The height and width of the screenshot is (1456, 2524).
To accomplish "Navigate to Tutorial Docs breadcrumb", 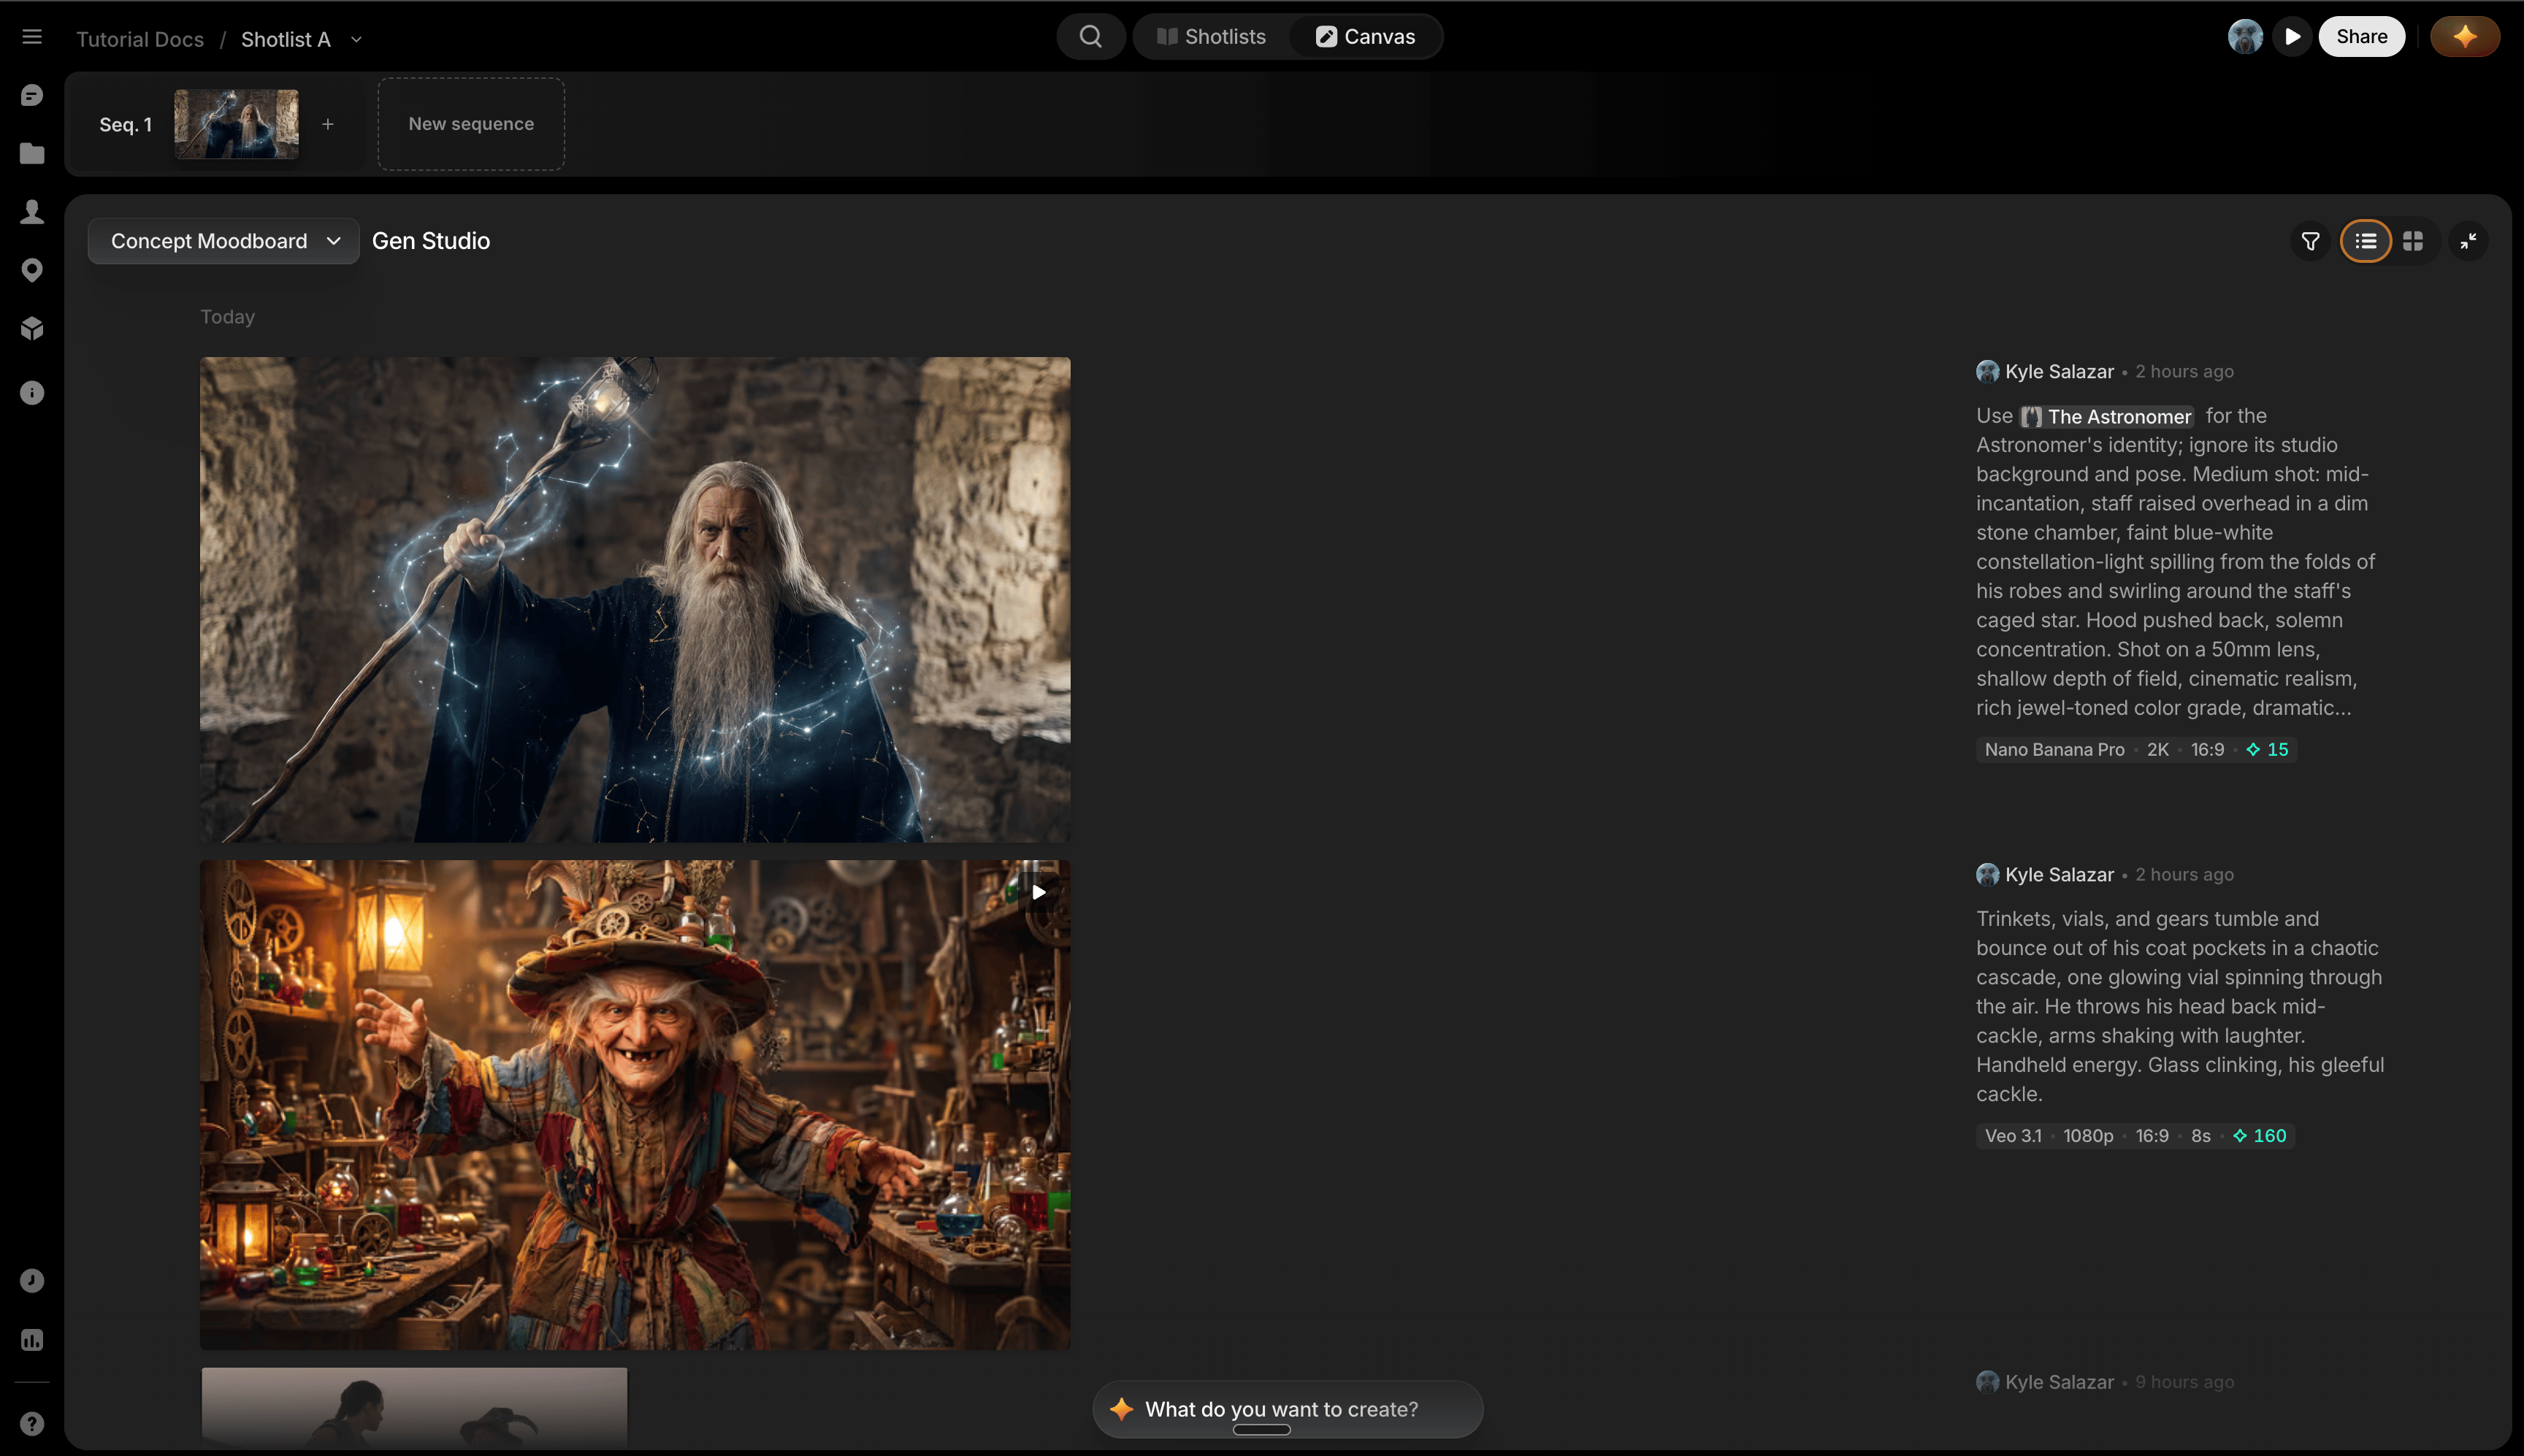I will (x=140, y=40).
